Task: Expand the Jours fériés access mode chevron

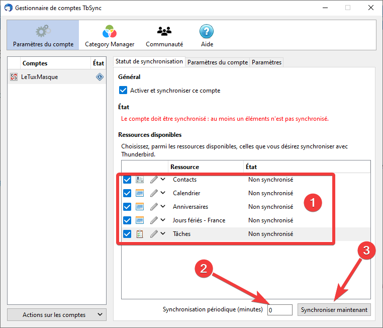Action: [x=163, y=220]
